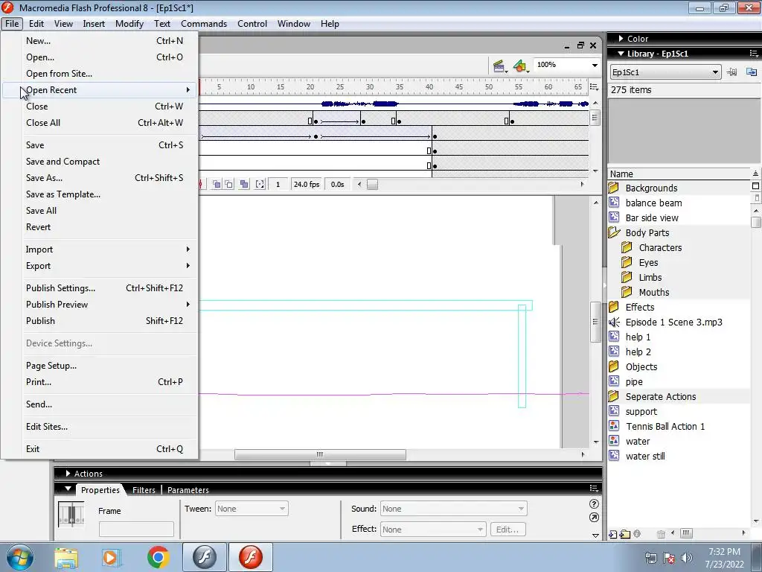
Task: Open the Open Recent submenu
Action: (100, 90)
